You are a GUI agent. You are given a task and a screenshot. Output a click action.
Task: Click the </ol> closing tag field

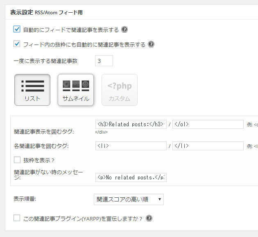pos(208,124)
